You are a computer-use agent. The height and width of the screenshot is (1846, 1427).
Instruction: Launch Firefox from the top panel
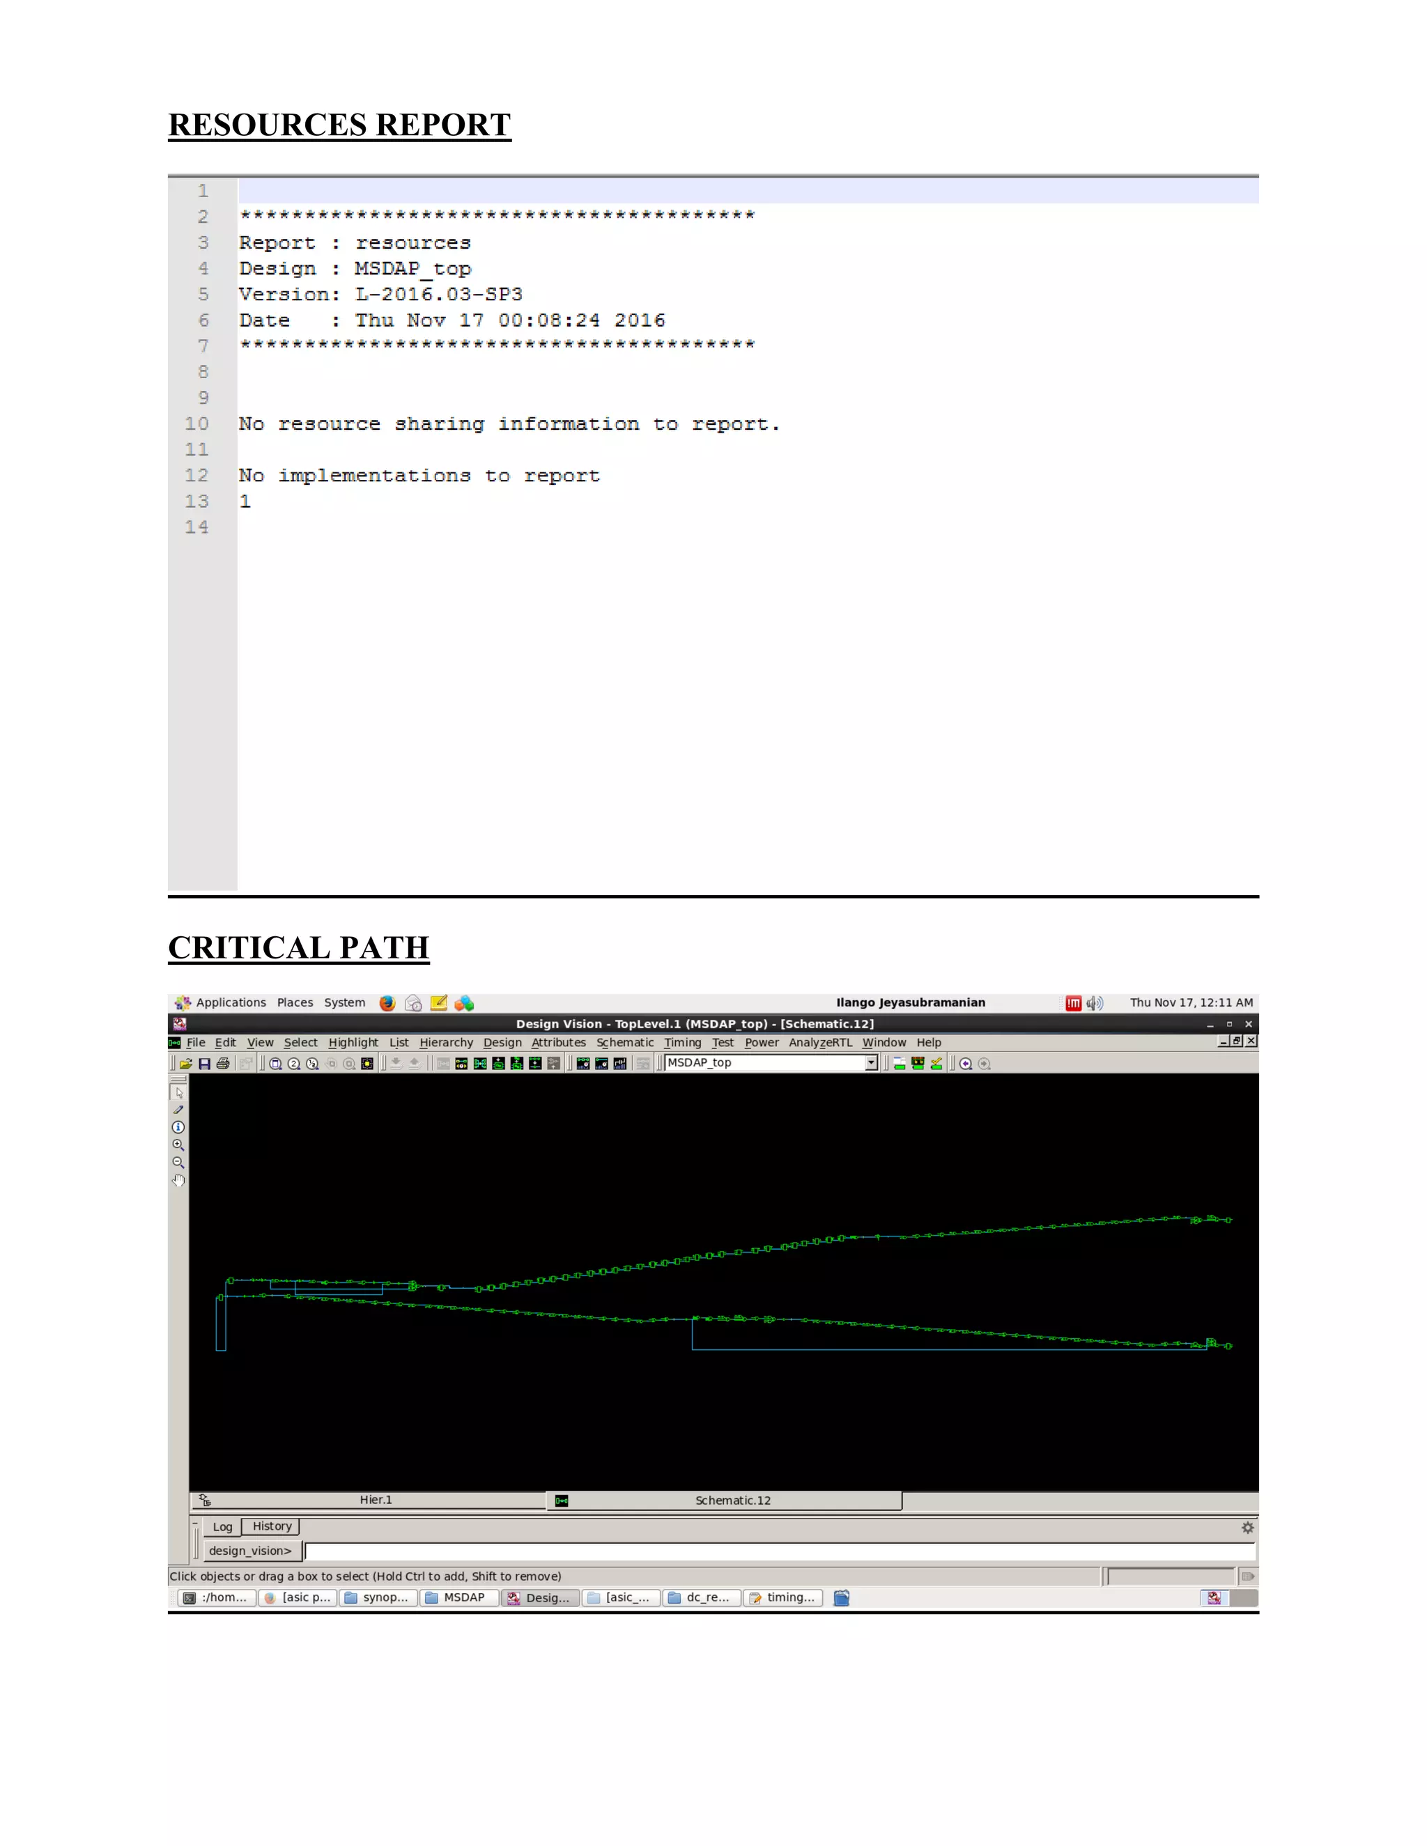coord(387,1003)
